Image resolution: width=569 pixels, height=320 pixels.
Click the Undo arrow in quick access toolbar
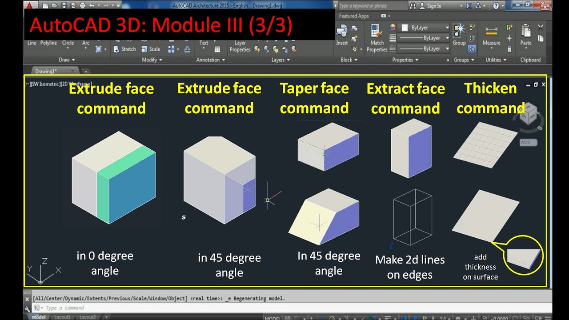[92, 6]
